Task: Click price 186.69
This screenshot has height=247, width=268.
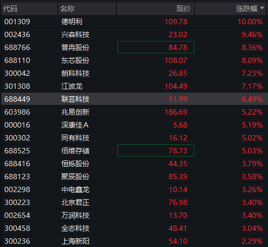Action: click(176, 112)
